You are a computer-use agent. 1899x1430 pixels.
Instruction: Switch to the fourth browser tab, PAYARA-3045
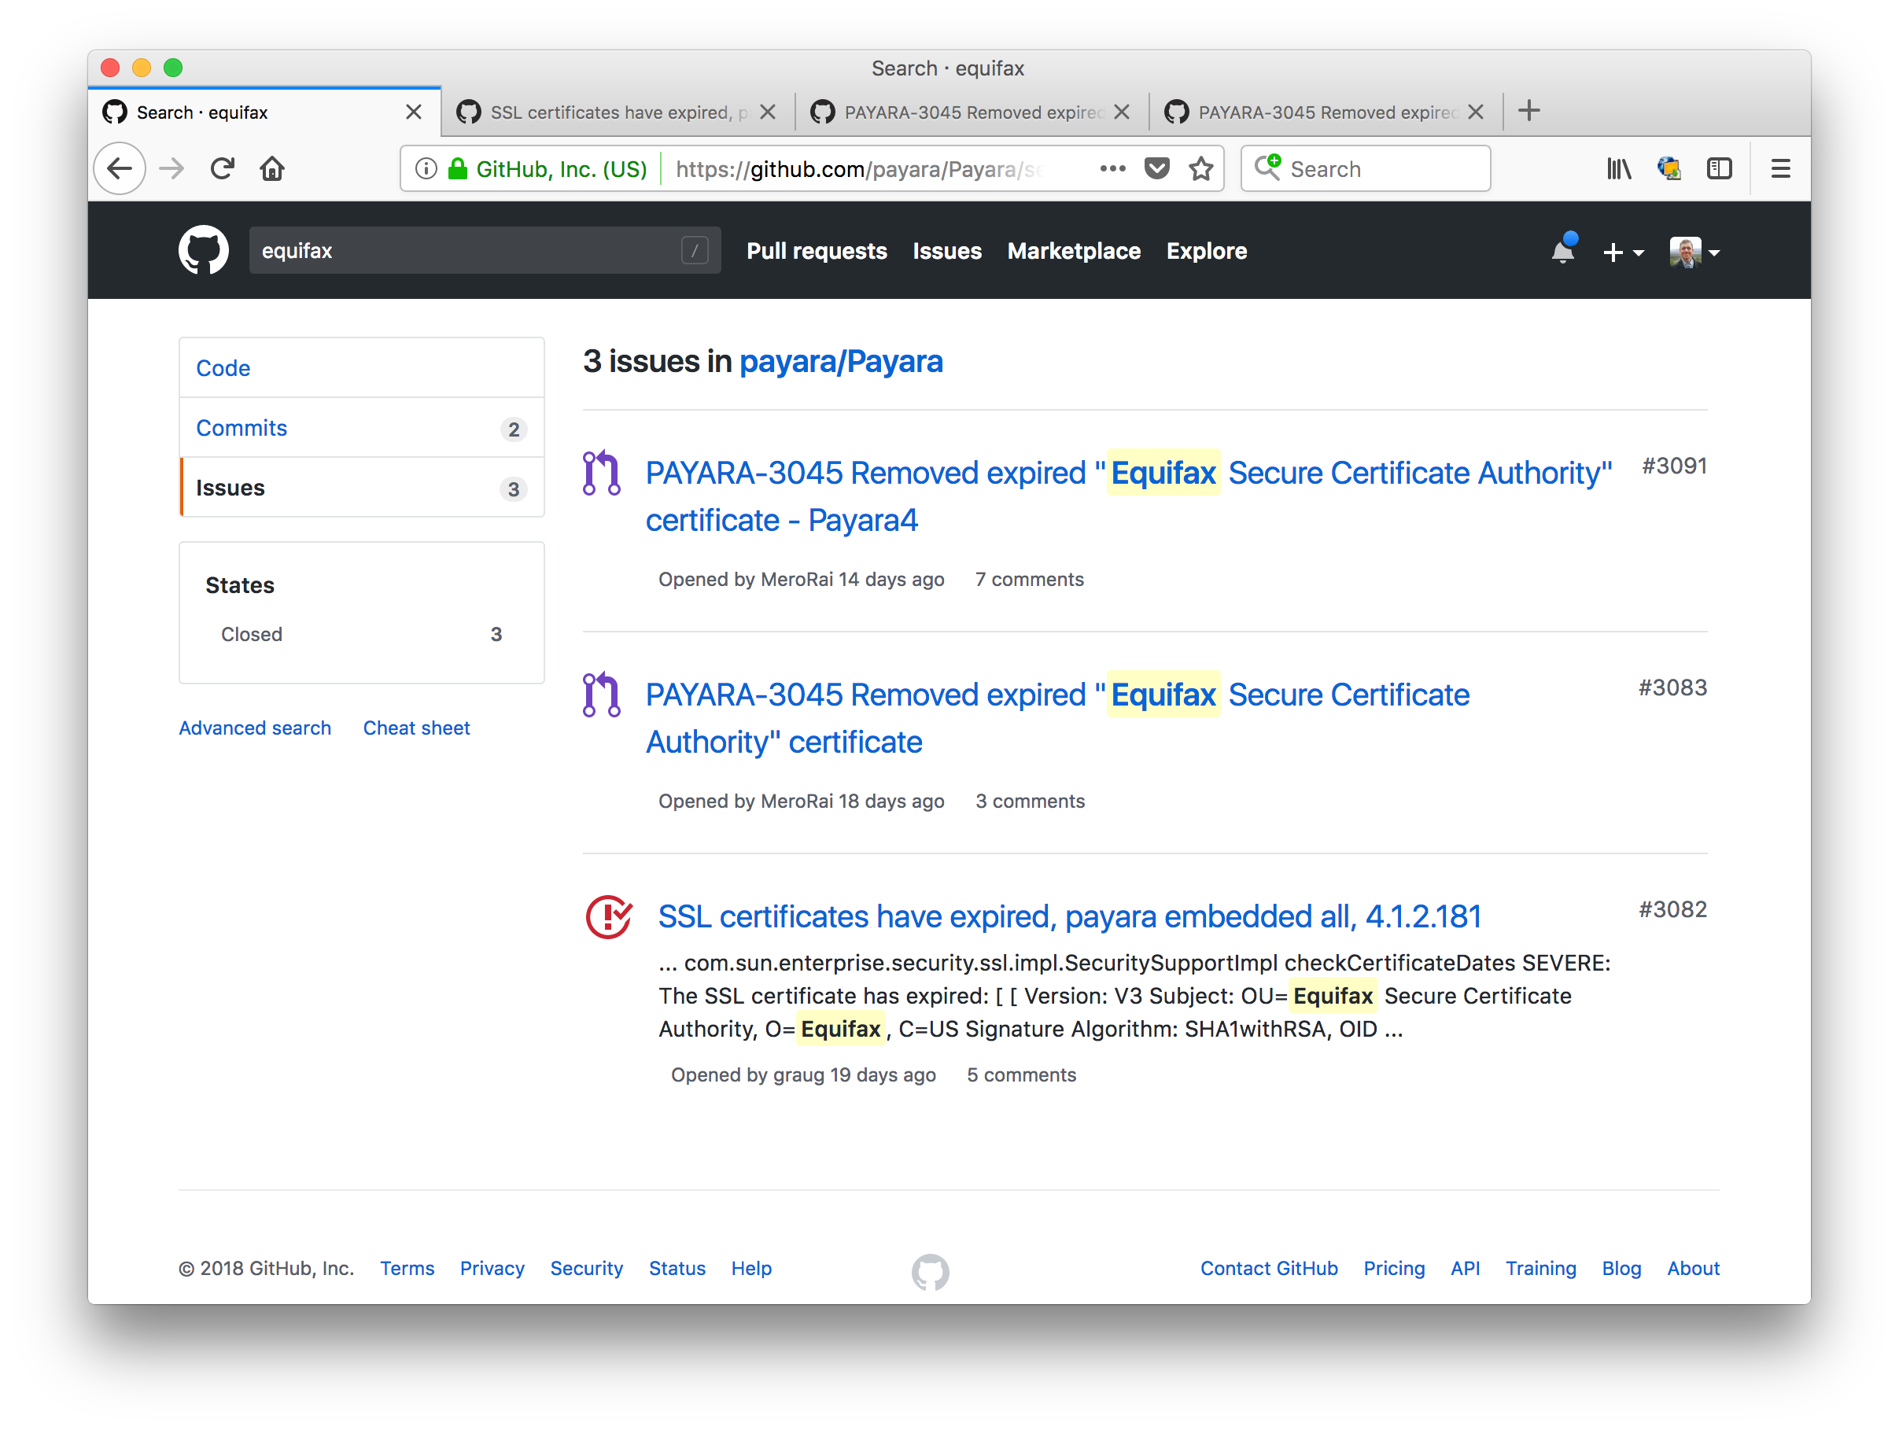pyautogui.click(x=1326, y=112)
